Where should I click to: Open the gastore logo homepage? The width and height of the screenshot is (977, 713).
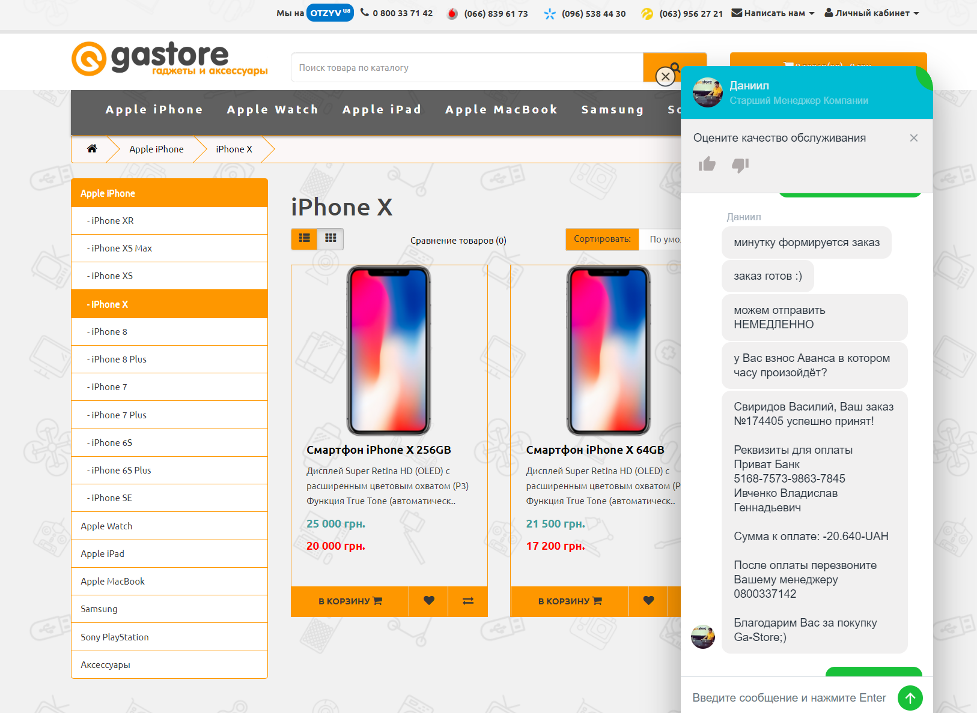point(169,59)
